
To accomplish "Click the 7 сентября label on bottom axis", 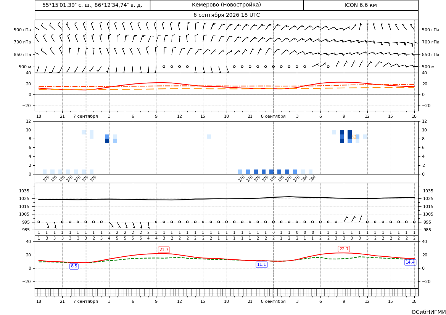I will [85, 301].
